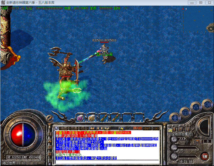Click the 海上世界 11:12 map location text
The height and width of the screenshot is (166, 214).
[x=14, y=163]
